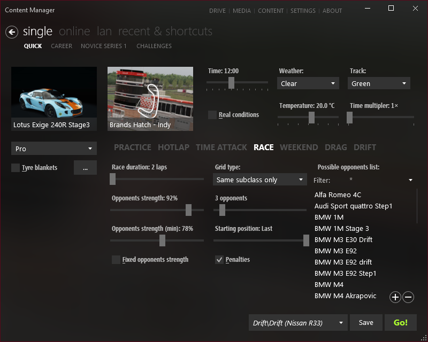Open the Weather dropdown set to Clear
This screenshot has width=428, height=342.
tap(308, 83)
